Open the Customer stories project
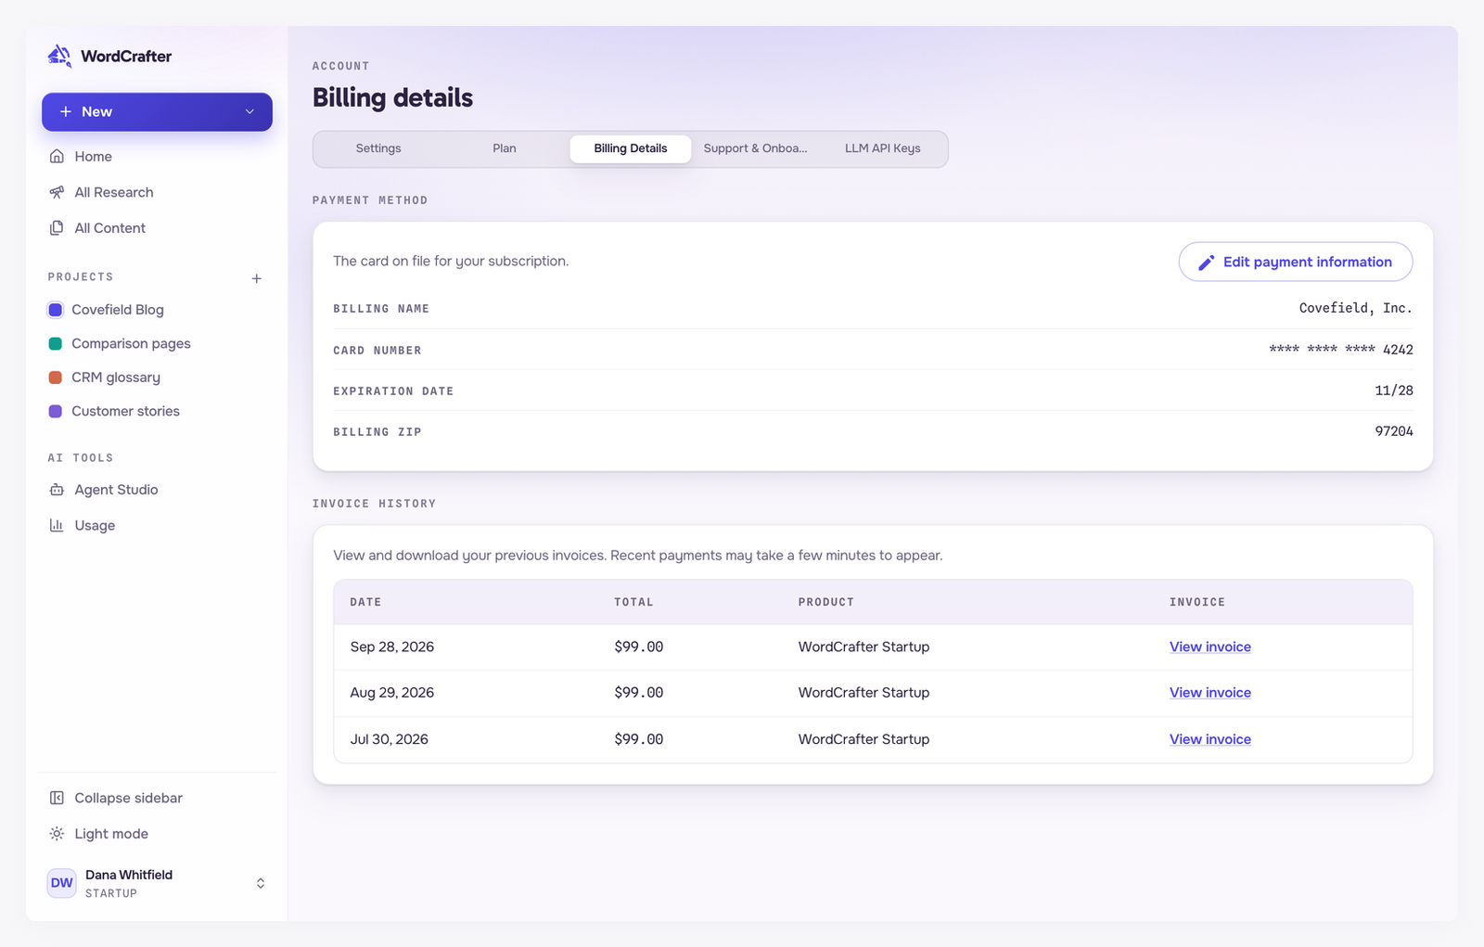 coord(157,412)
